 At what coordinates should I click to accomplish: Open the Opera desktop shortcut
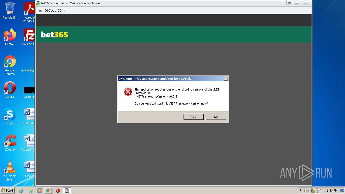pyautogui.click(x=10, y=90)
